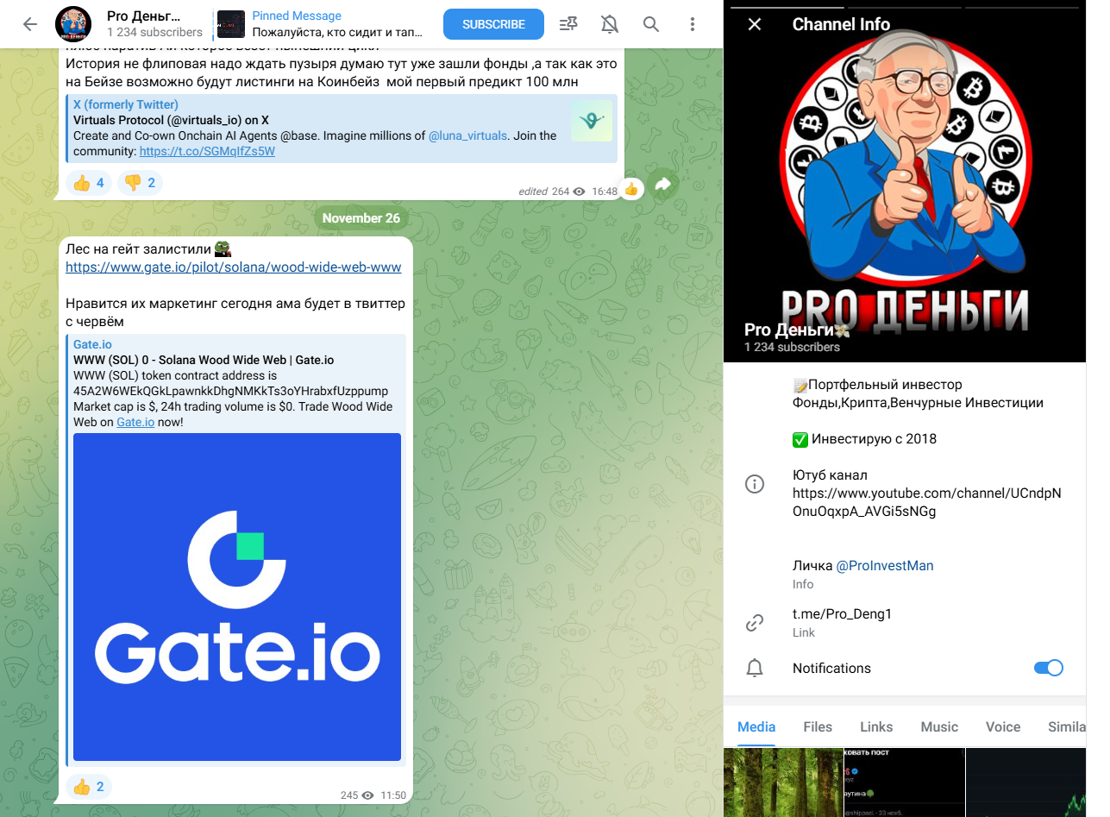Image resolution: width=1110 pixels, height=817 pixels.
Task: Click the WWW (SOL) contract address text
Action: [231, 391]
